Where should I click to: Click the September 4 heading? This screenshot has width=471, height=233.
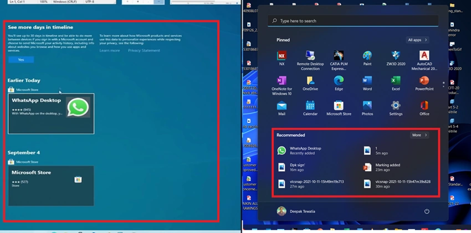(x=24, y=153)
